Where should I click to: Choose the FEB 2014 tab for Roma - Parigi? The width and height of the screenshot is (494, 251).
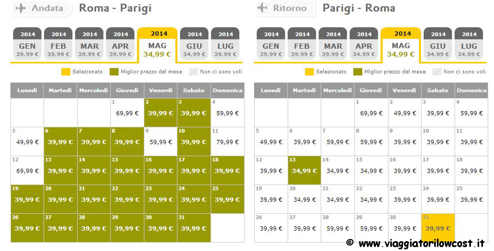[x=58, y=43]
